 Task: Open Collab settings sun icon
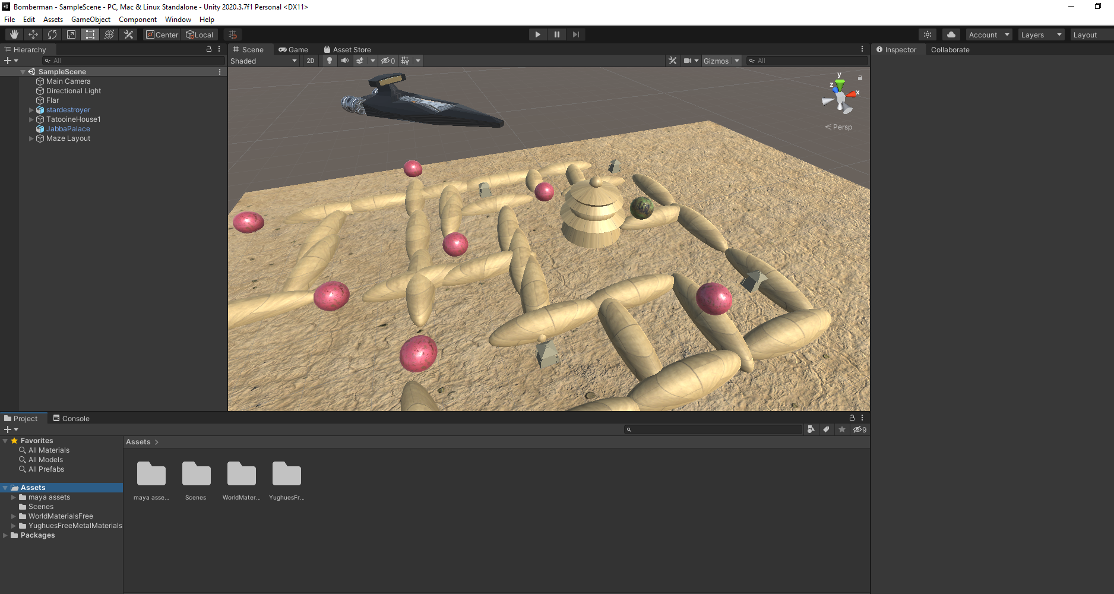pyautogui.click(x=928, y=34)
